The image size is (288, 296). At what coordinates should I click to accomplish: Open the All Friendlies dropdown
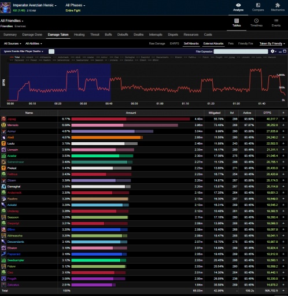click(12, 21)
